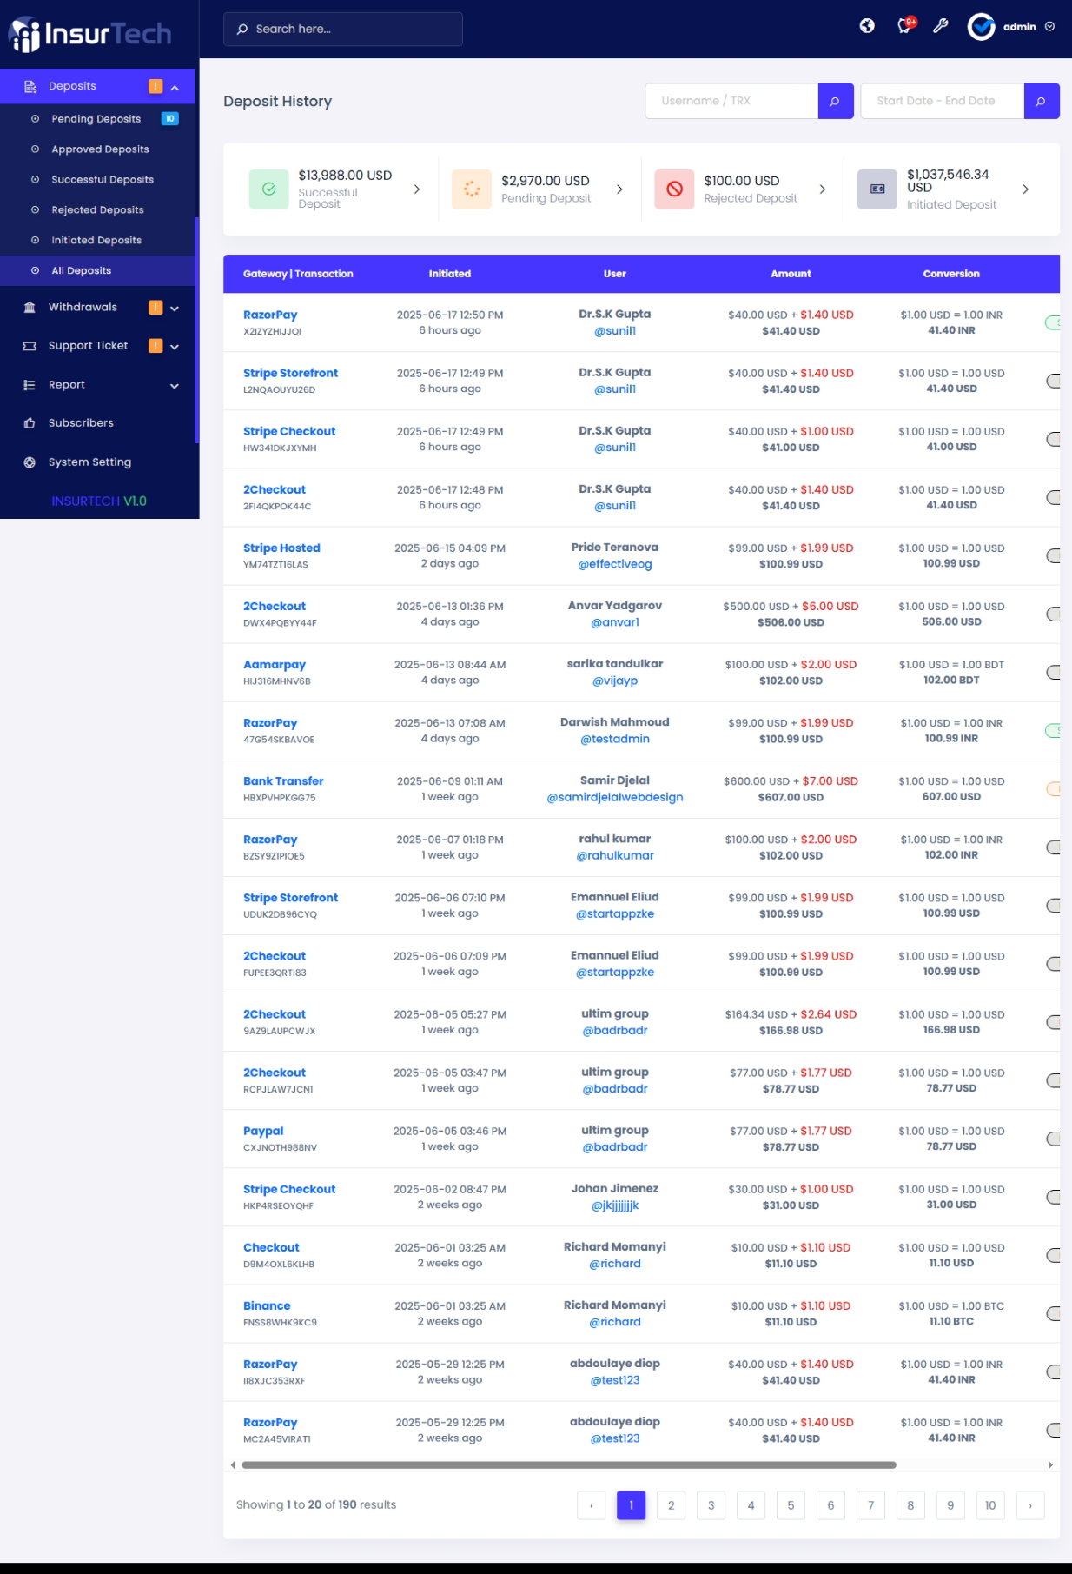Click the Bank Transfer gateway link

pyautogui.click(x=283, y=781)
